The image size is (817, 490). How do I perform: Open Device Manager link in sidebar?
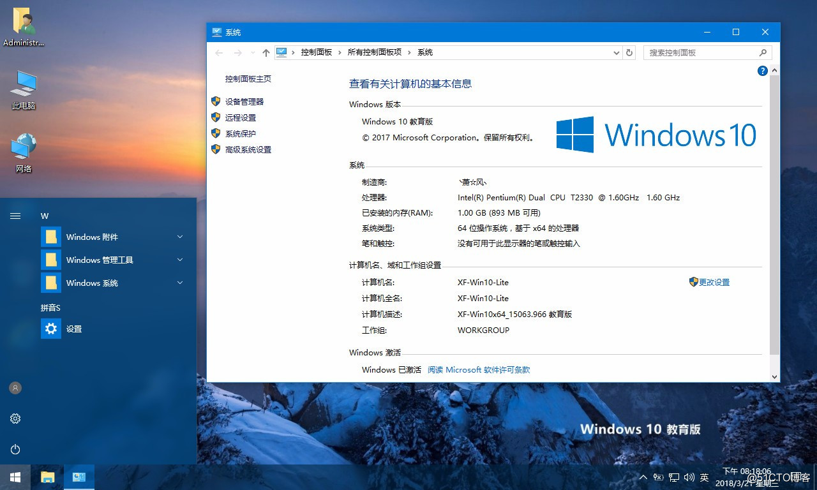click(x=244, y=101)
